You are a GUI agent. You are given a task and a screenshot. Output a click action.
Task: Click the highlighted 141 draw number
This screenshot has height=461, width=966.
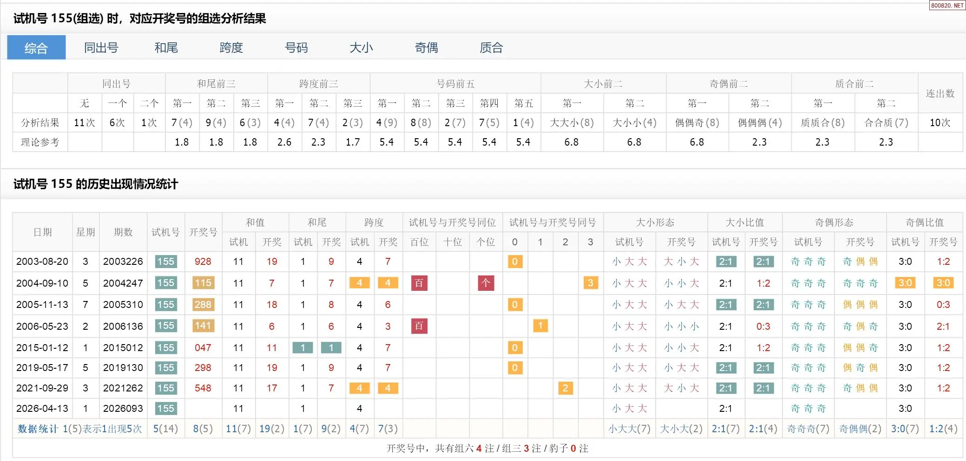203,326
